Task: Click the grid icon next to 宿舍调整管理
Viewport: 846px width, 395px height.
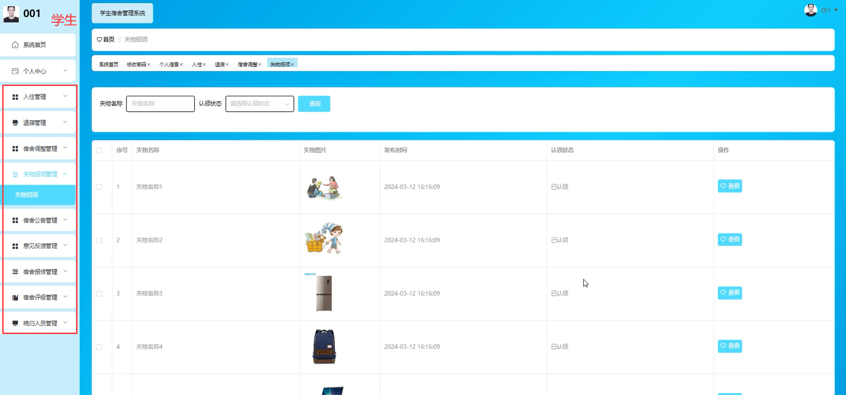Action: [x=15, y=149]
